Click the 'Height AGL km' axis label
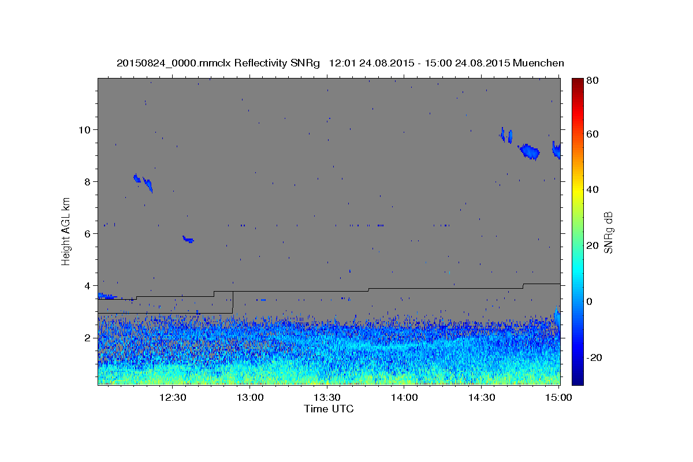693x462 pixels. point(66,231)
